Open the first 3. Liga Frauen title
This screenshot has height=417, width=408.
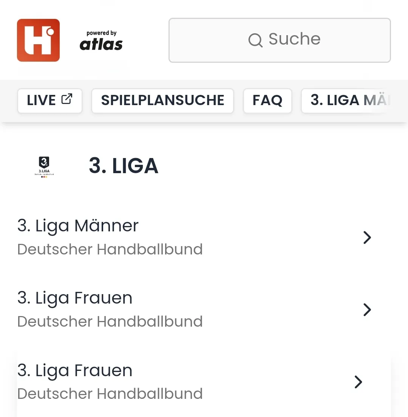click(75, 298)
